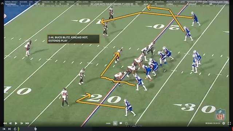Select the circle drawing tool
The height and width of the screenshot is (131, 233).
click(126, 123)
